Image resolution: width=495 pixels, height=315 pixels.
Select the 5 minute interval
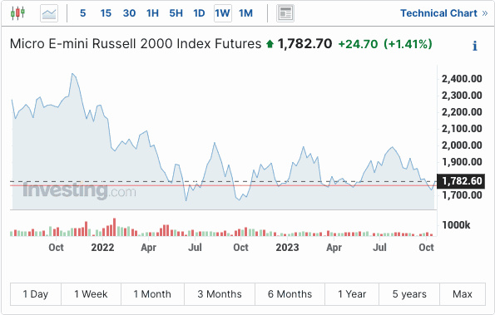[x=82, y=13]
